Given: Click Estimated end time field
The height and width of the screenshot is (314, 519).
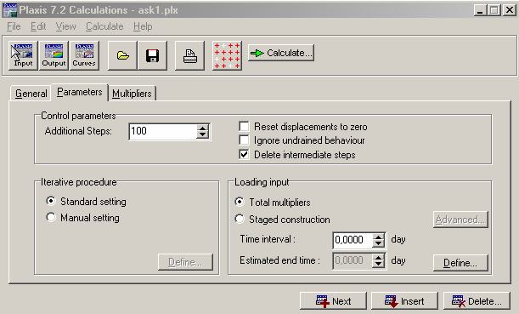Looking at the screenshot, I should pos(353,260).
